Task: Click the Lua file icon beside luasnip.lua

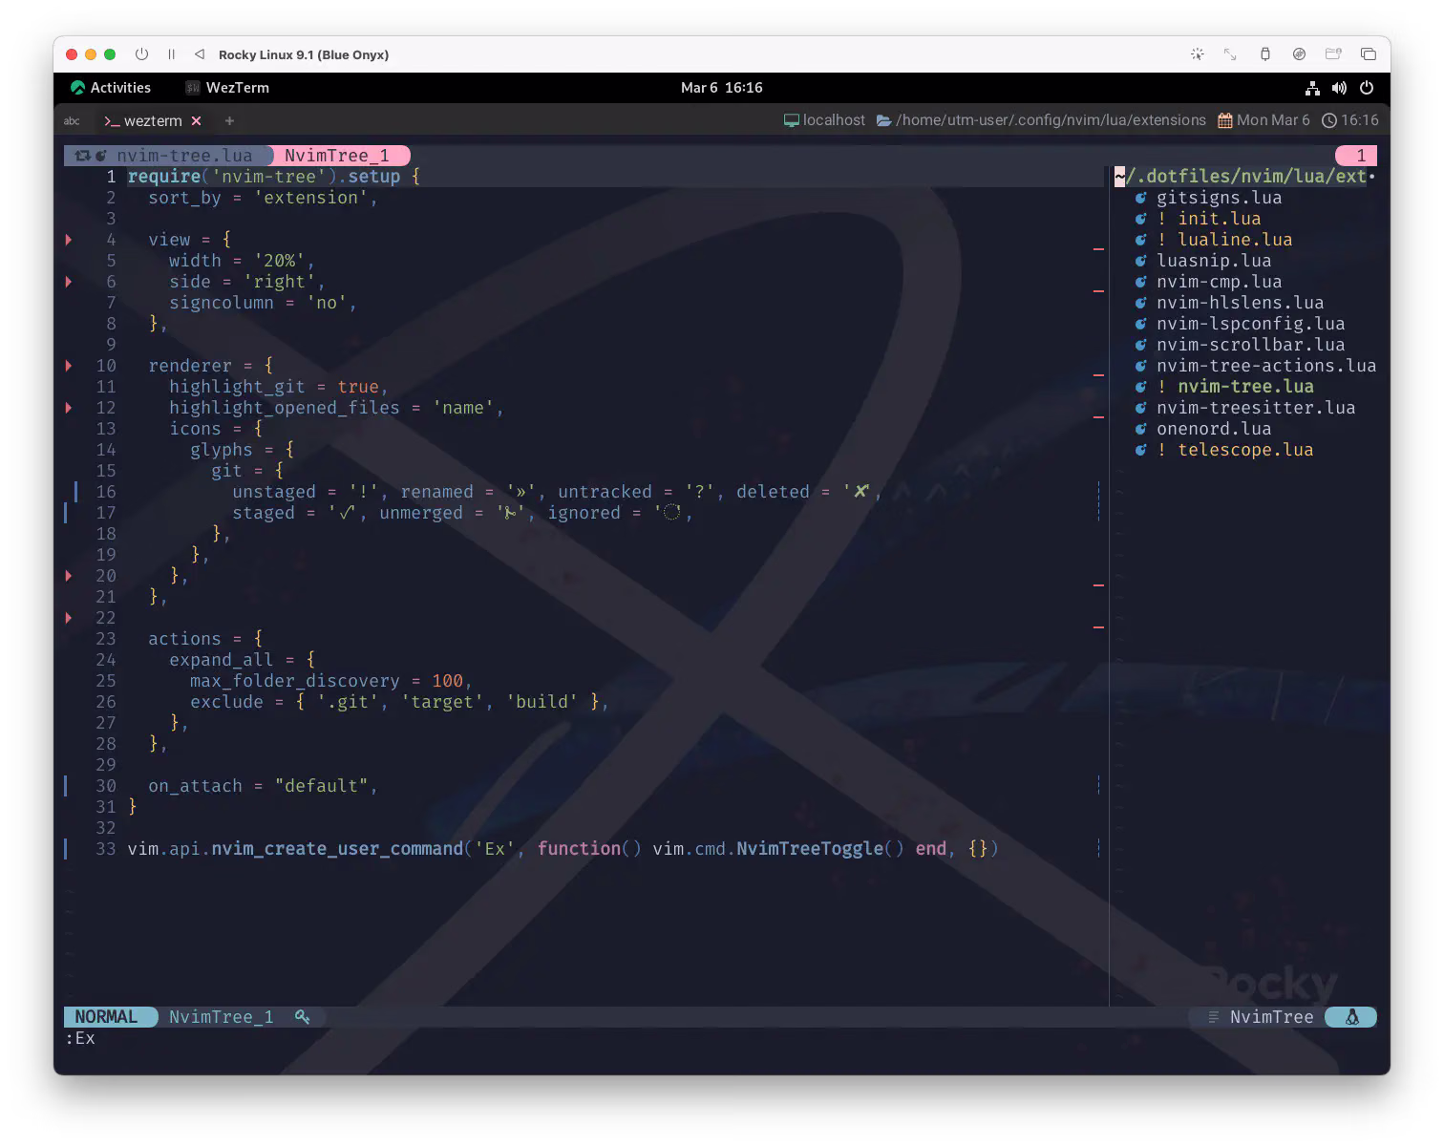Action: [1140, 261]
